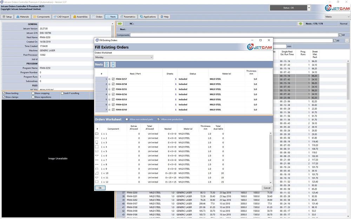This screenshot has width=351, height=219.
Task: Open the Status OK dropdown arrow
Action: 309,8
